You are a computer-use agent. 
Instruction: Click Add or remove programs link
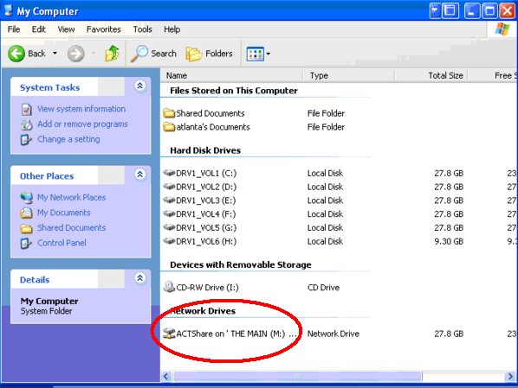(82, 124)
